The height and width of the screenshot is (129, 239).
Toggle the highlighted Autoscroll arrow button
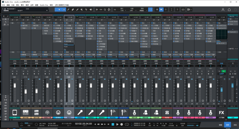(x=161, y=10)
